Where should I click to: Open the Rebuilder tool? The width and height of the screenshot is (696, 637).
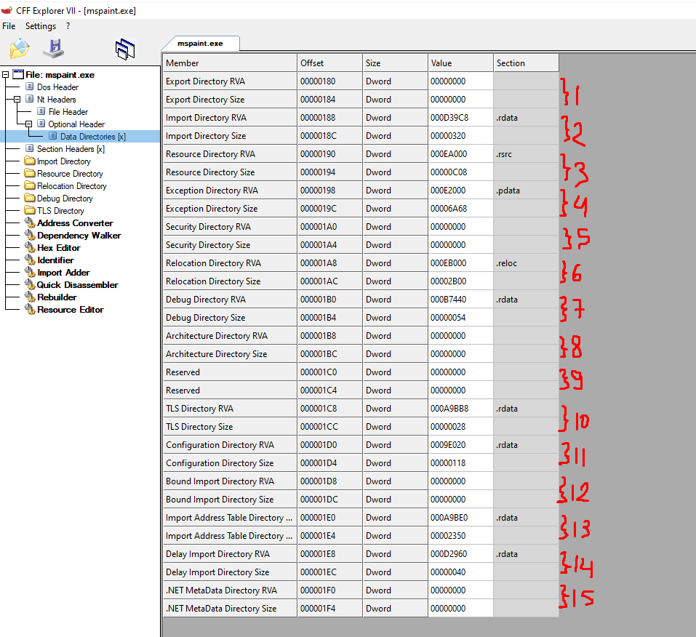(x=57, y=297)
